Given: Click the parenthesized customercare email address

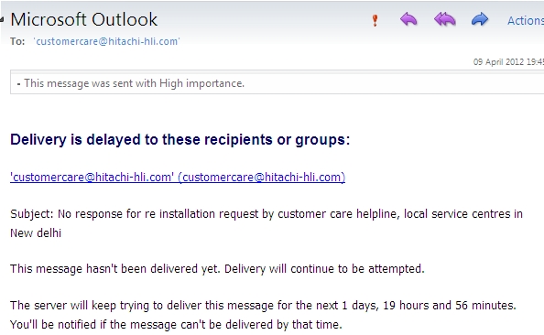Looking at the screenshot, I should [262, 178].
